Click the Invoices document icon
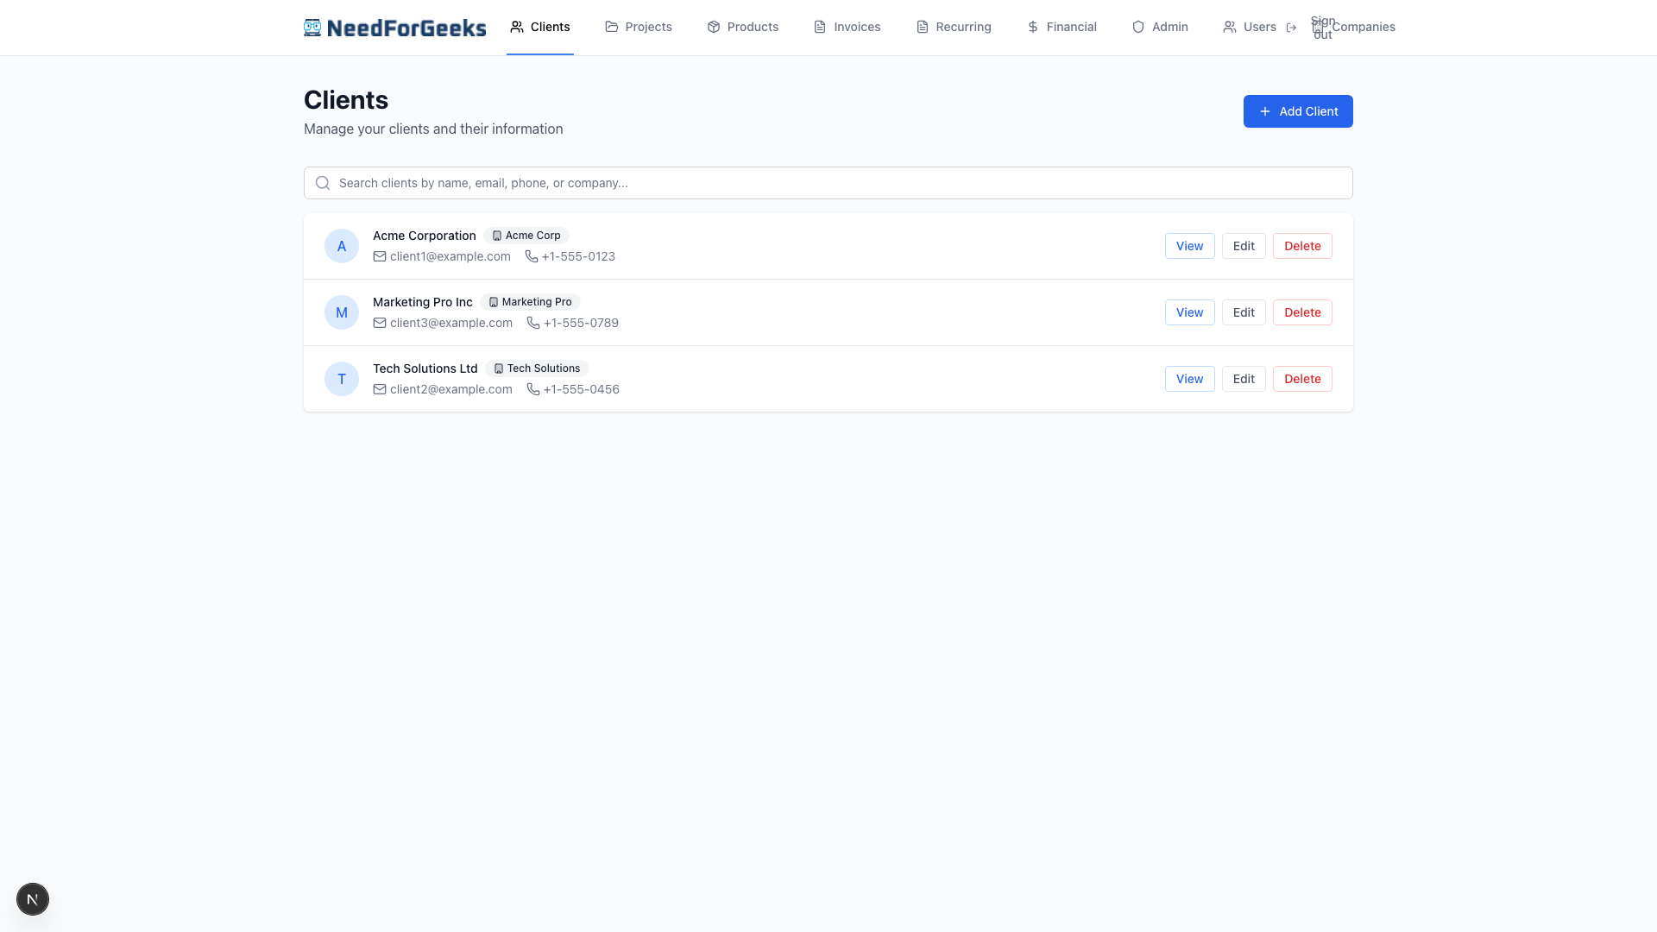Viewport: 1657px width, 932px height. tap(818, 27)
